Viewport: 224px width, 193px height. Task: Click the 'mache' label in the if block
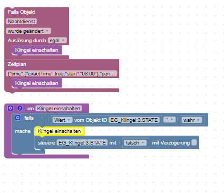[23, 131]
